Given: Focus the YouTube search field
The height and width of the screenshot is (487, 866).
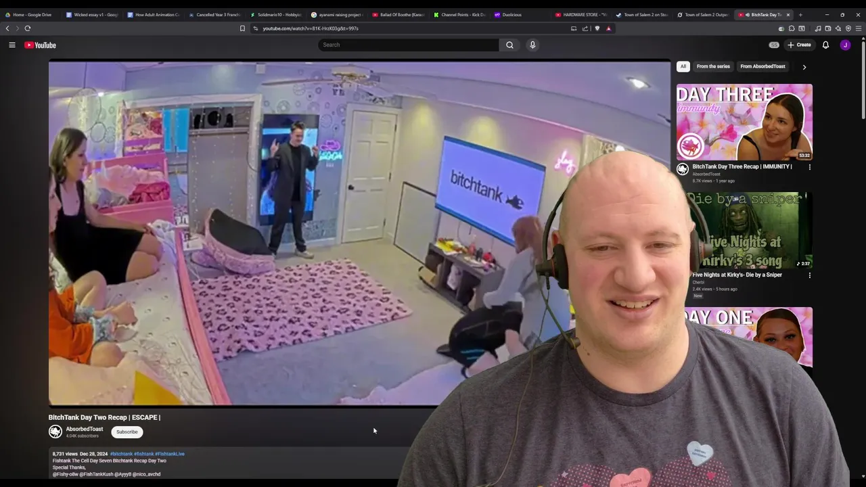Looking at the screenshot, I should point(409,45).
